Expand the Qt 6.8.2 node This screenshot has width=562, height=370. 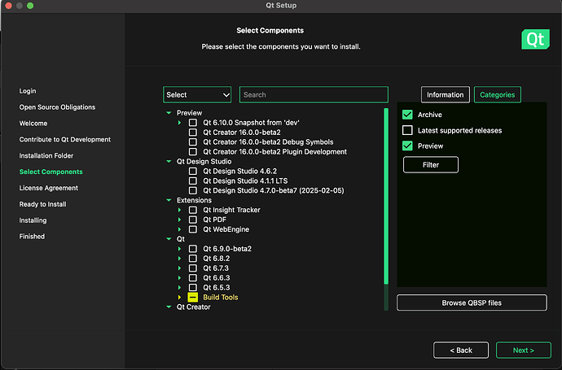tap(179, 258)
